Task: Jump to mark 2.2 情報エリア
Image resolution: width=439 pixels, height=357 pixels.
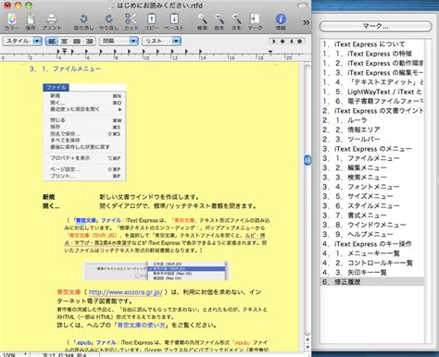Action: coord(372,129)
